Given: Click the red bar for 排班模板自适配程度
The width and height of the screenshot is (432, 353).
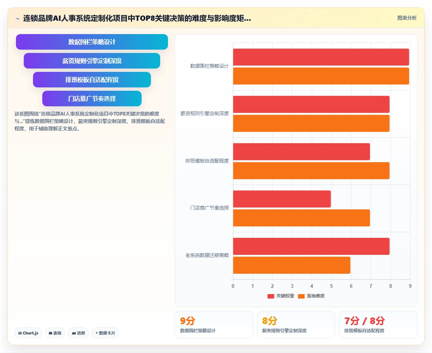Looking at the screenshot, I should click(301, 151).
